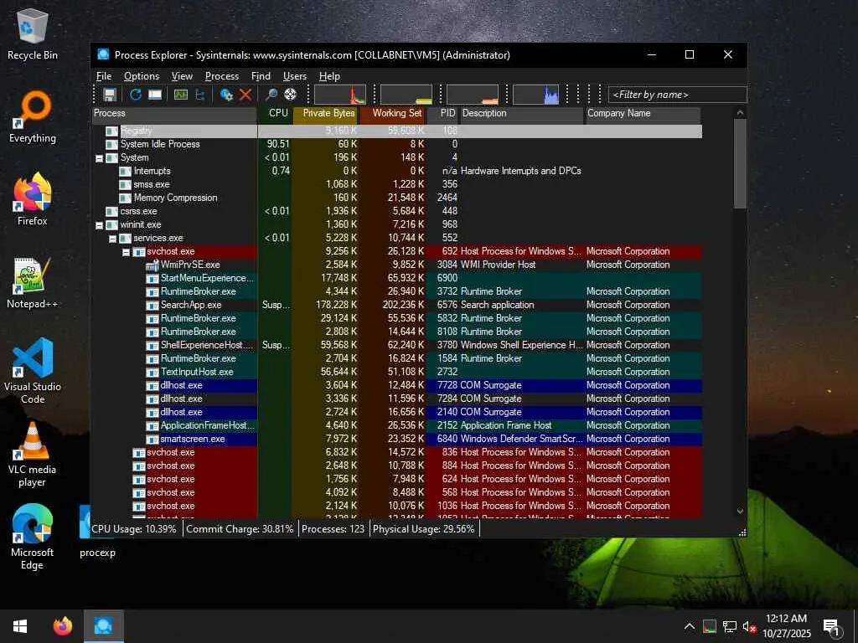This screenshot has height=643, width=858.
Task: Click the crosshair Find Window's Process icon
Action: (x=290, y=95)
